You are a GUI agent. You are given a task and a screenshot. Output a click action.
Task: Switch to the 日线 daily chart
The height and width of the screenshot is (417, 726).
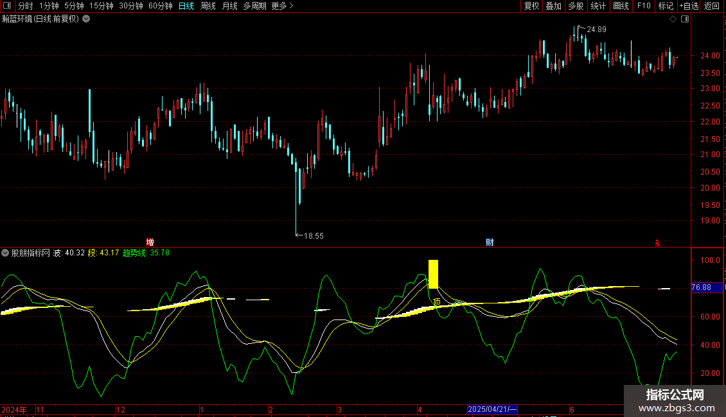[186, 6]
